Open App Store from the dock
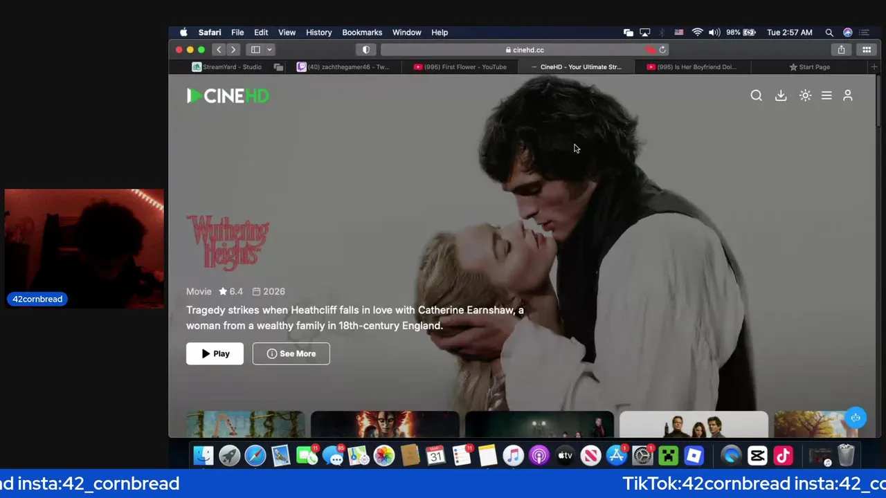 (x=616, y=455)
